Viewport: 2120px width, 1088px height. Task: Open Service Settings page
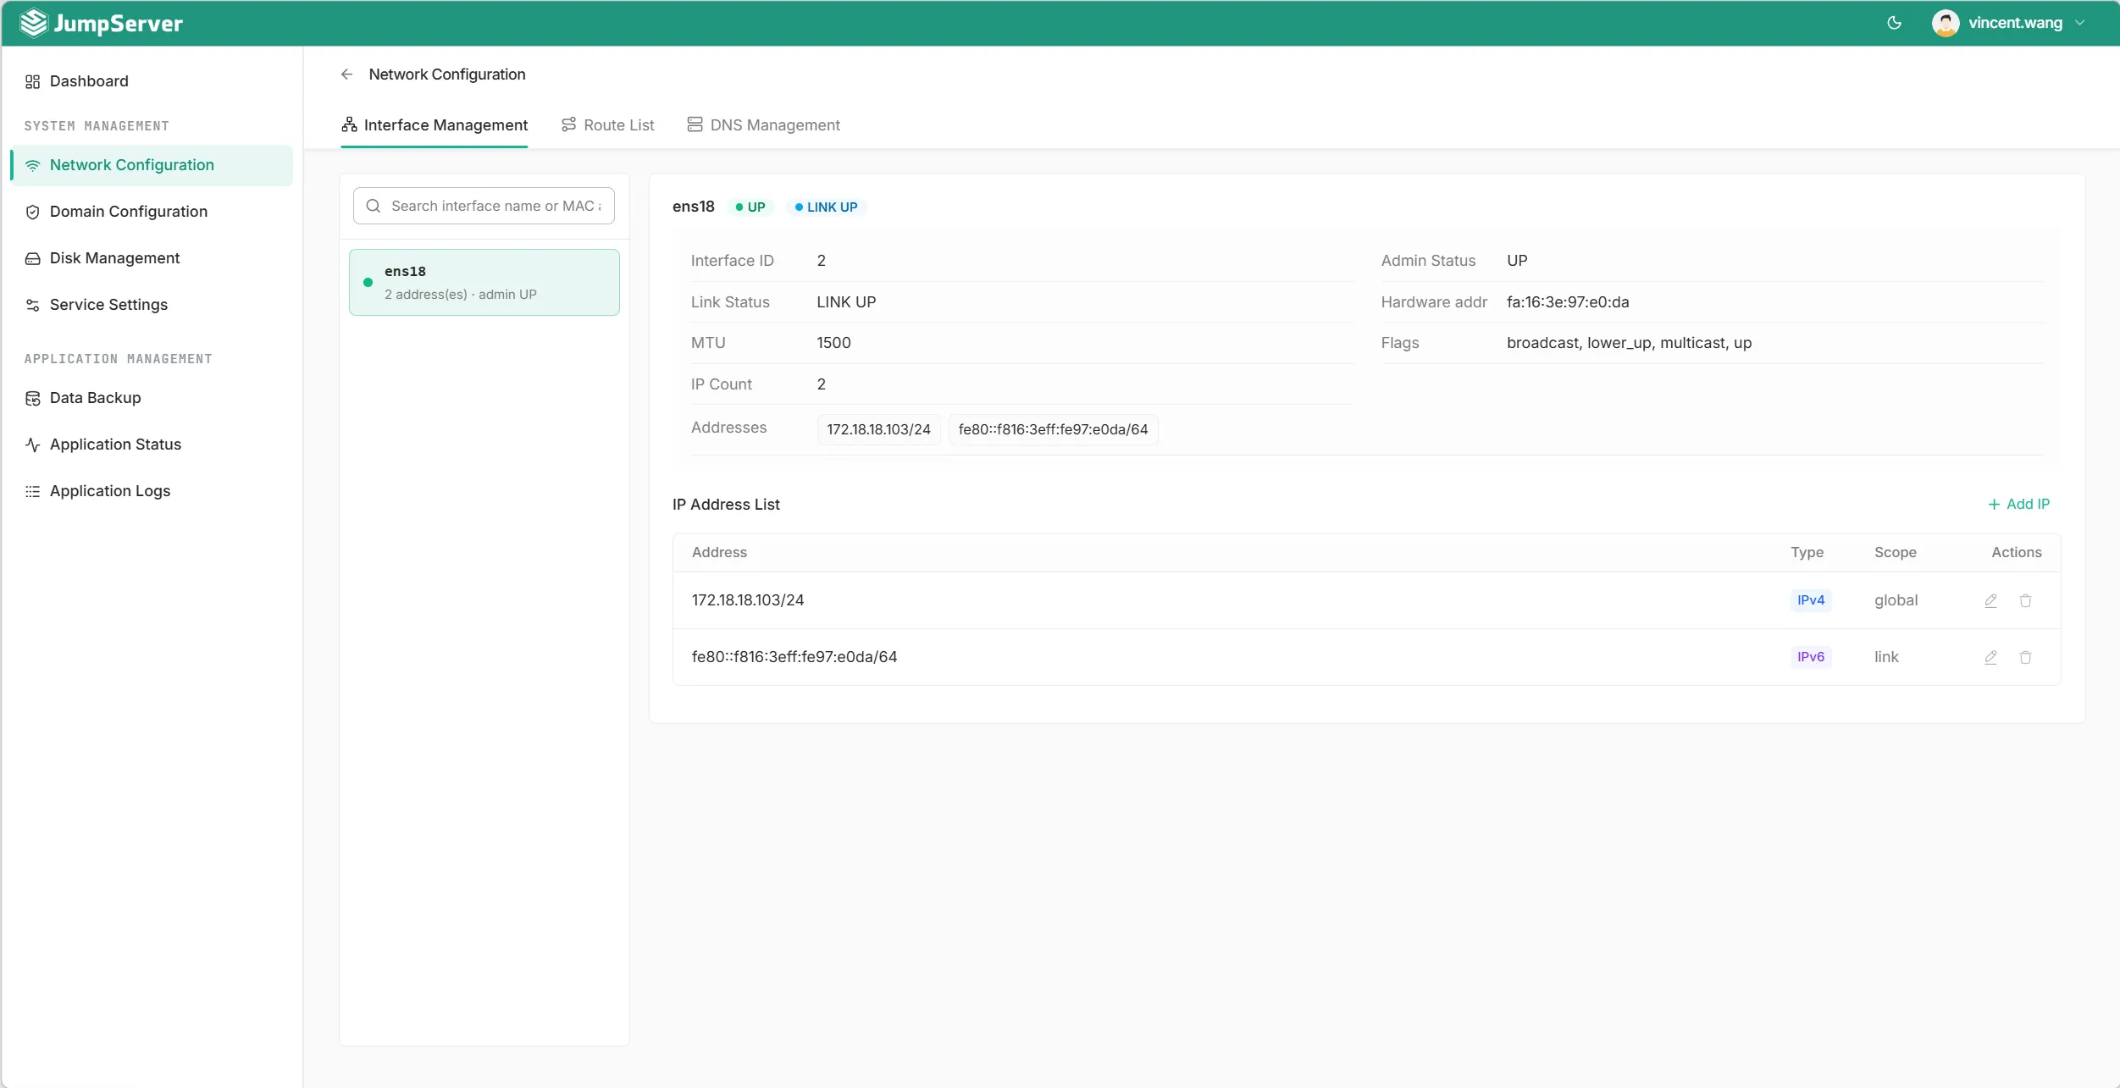[x=152, y=305]
